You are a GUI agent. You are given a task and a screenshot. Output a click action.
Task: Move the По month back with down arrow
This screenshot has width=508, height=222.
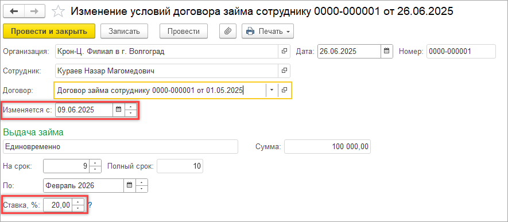[142, 189]
